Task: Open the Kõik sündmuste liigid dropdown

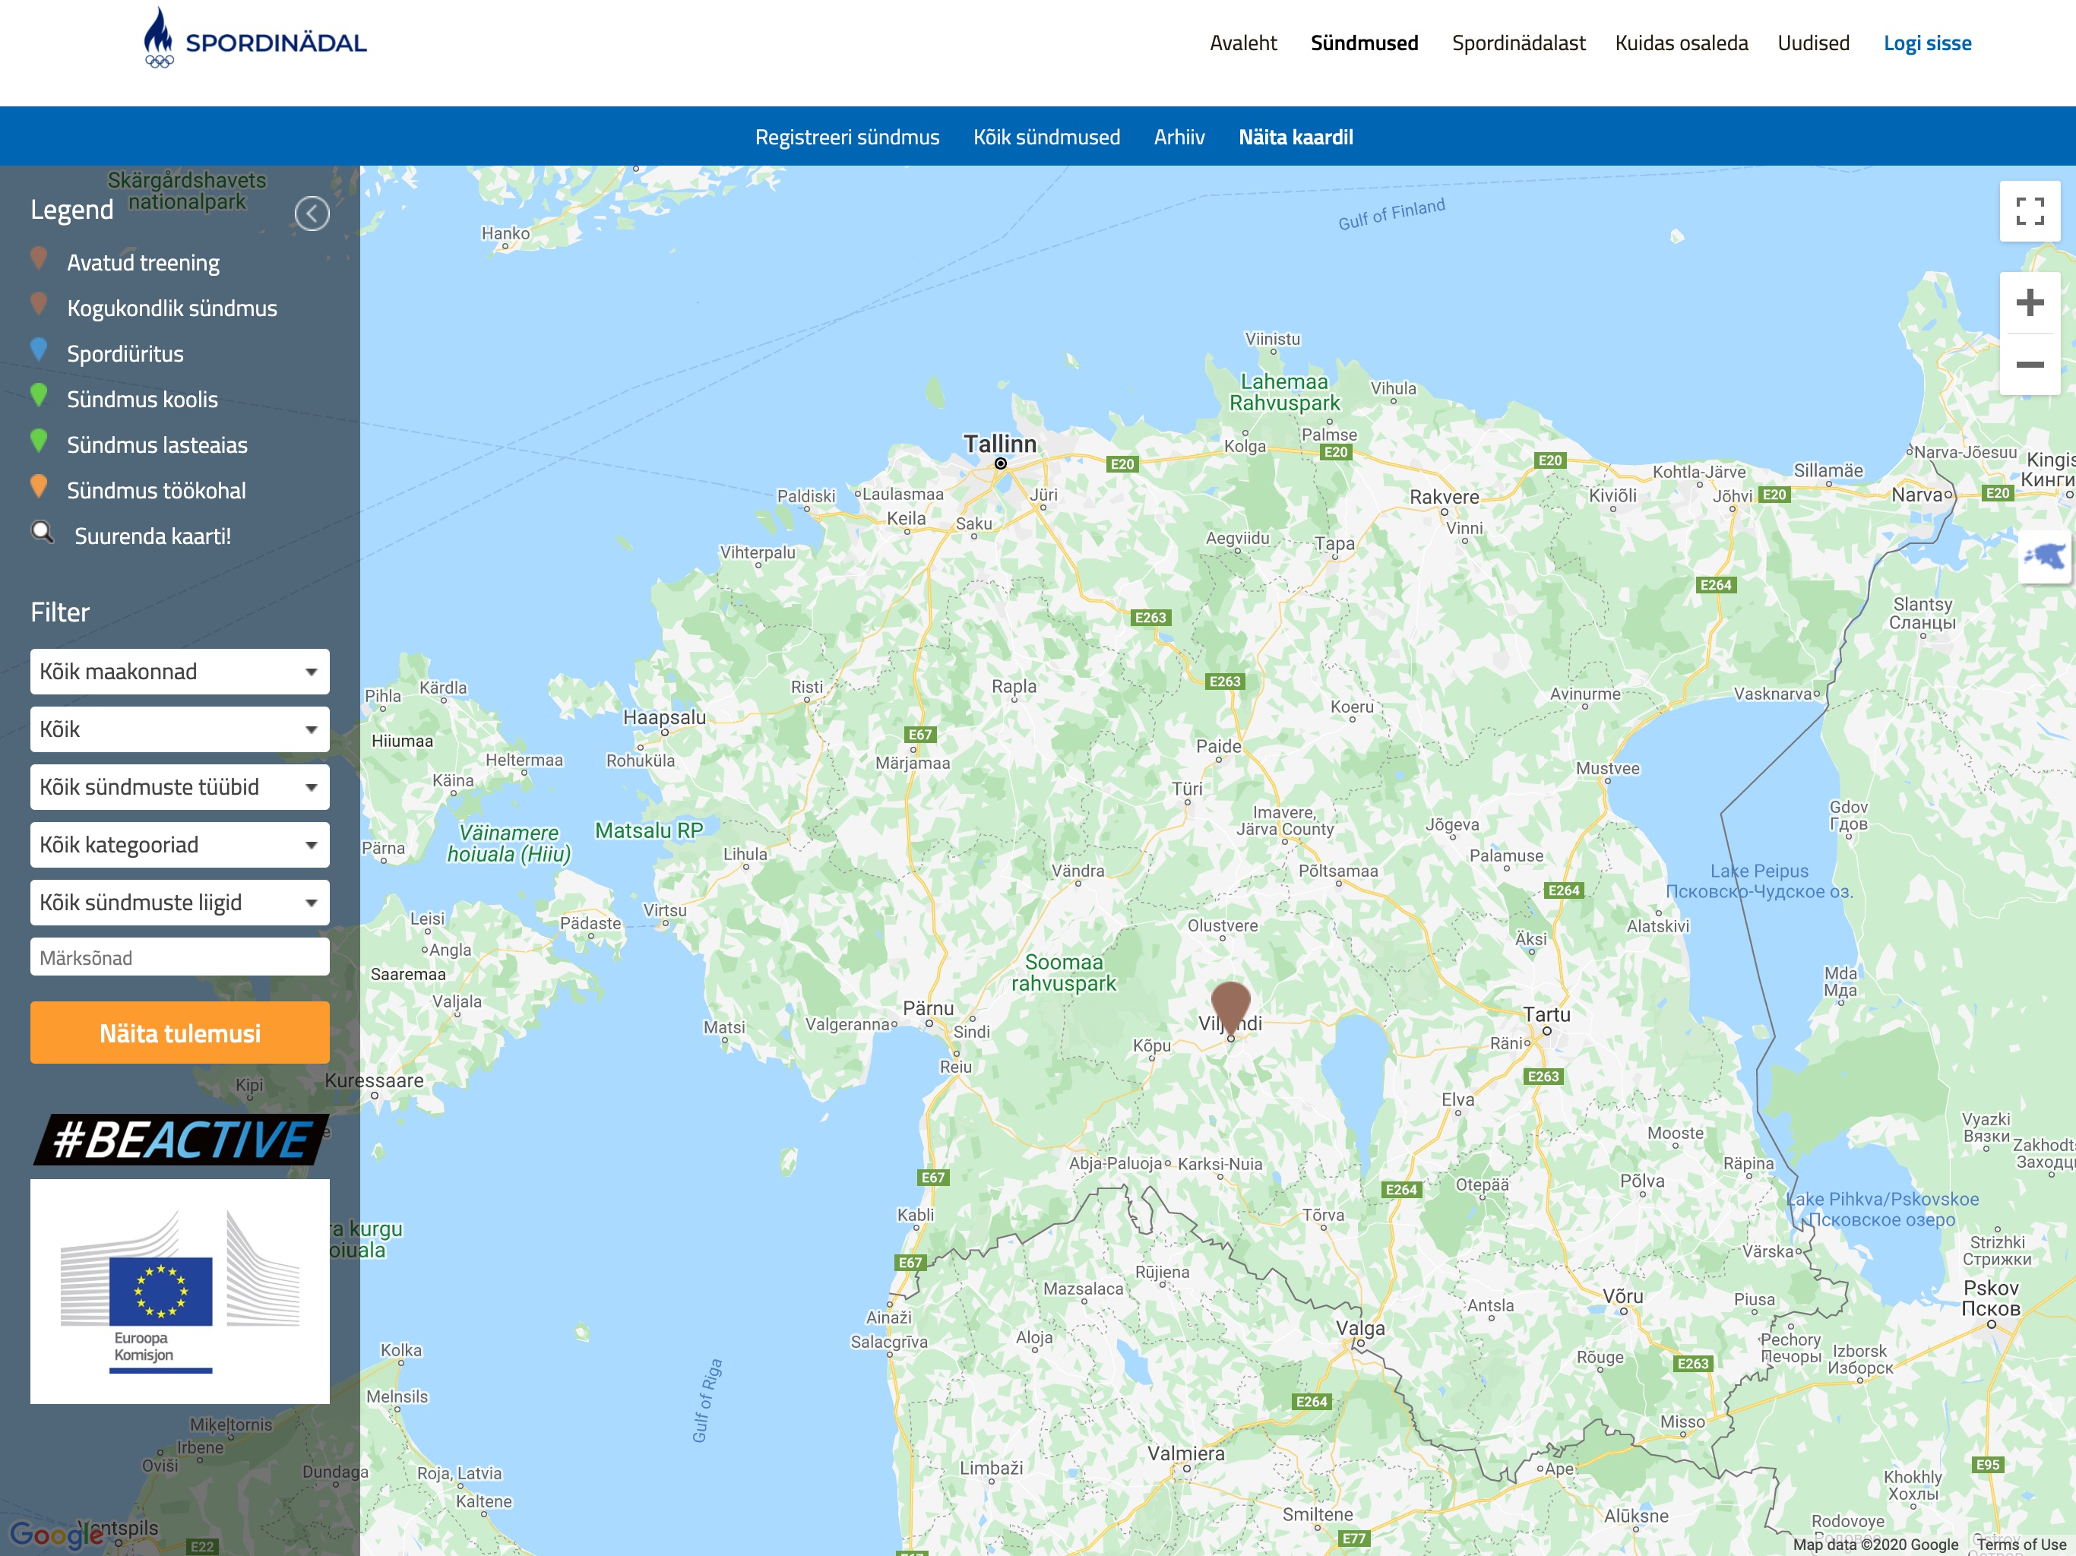Action: click(x=179, y=903)
